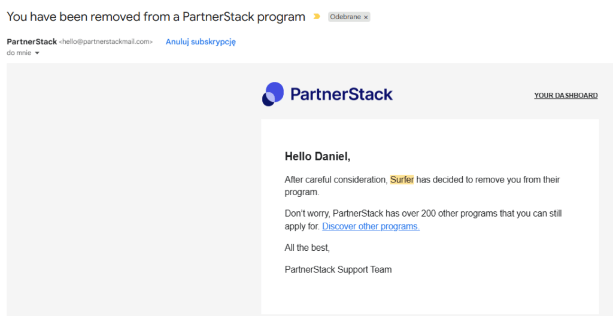Click the 'After careful consideration' sentence
The height and width of the screenshot is (316, 613).
336,180
